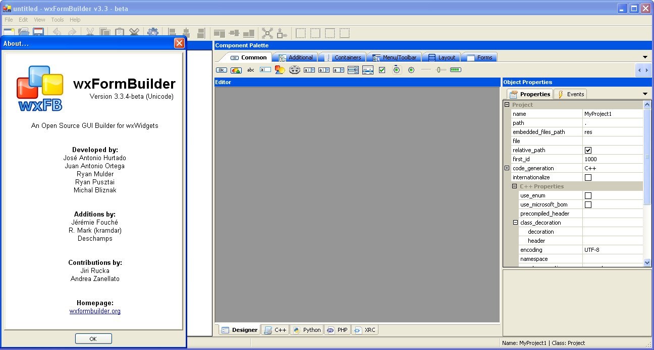This screenshot has width=654, height=350.
Task: Open the Python code tab
Action: (307, 330)
